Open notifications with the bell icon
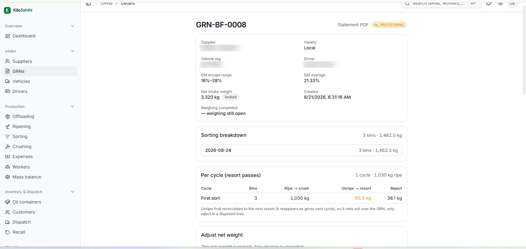Viewport: 526px width, 249px height. tap(489, 3)
